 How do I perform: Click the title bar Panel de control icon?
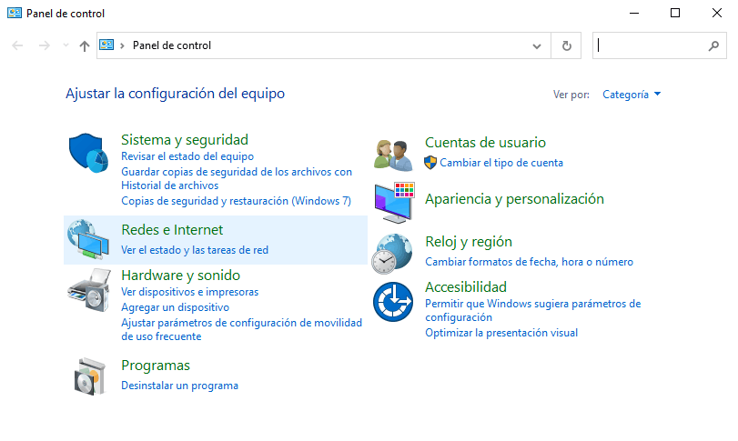[15, 13]
